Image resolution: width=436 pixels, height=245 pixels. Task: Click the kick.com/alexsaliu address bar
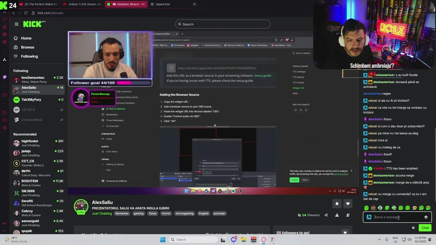tap(50, 13)
